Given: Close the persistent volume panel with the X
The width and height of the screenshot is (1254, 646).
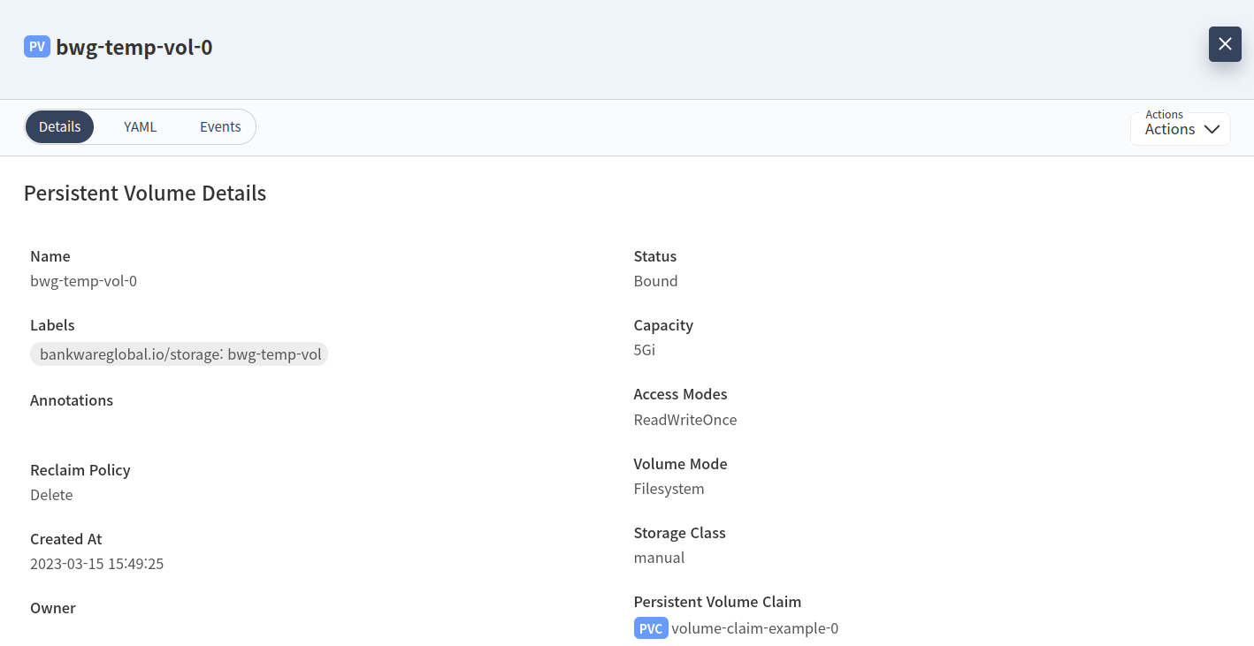Looking at the screenshot, I should pyautogui.click(x=1225, y=44).
